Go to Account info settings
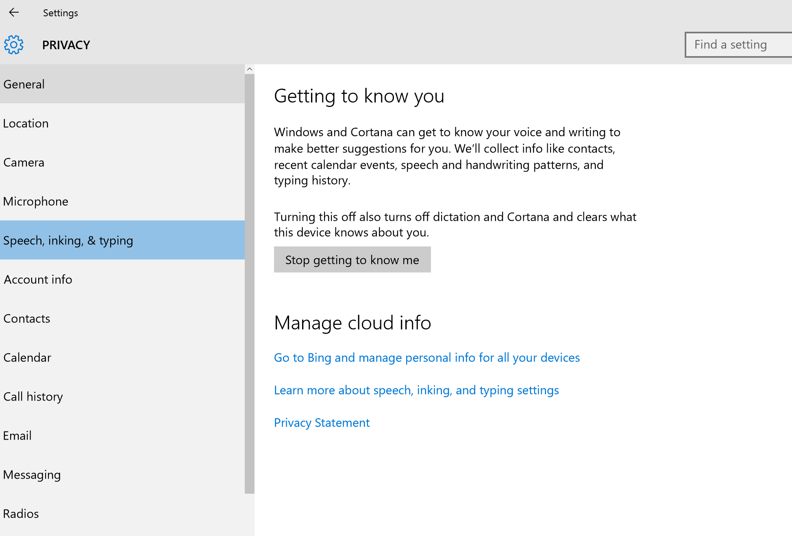Screen dimensions: 792x536 (122, 279)
